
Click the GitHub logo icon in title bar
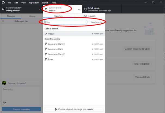(3, 2)
